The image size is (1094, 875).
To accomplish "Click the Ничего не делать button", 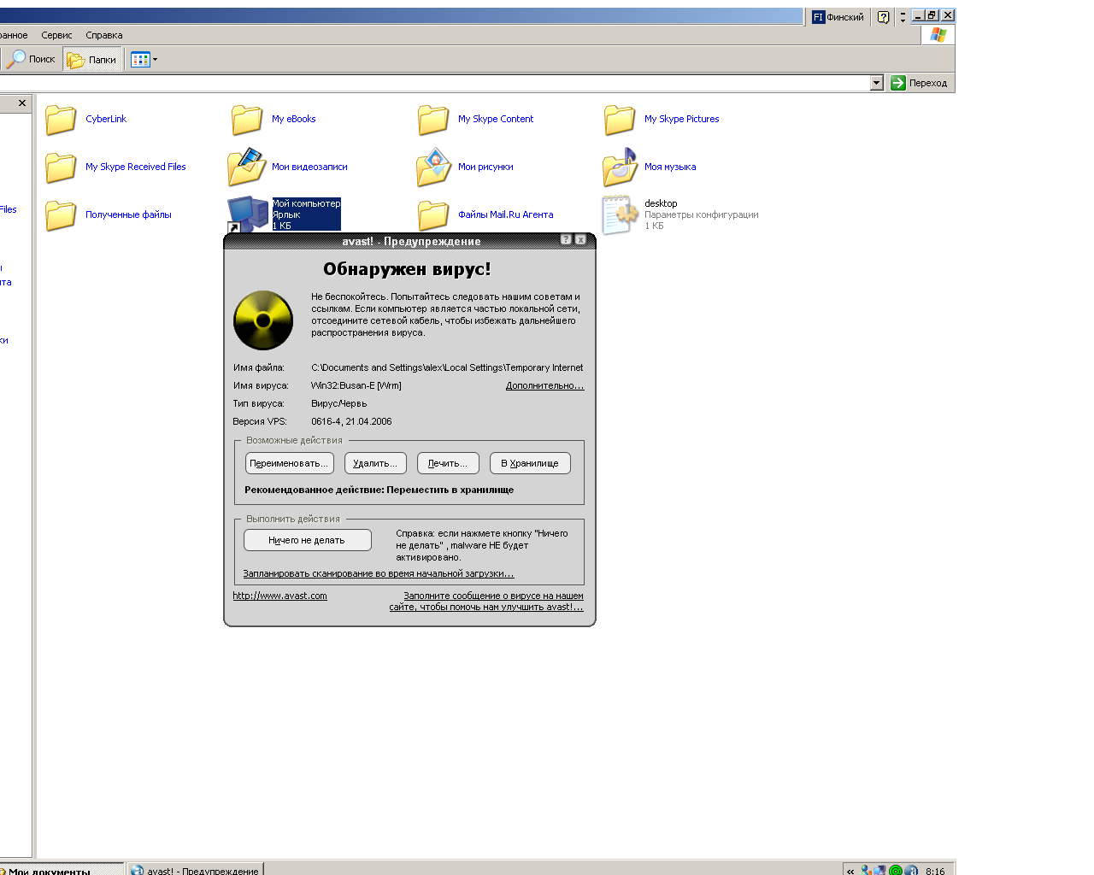I will click(x=307, y=540).
